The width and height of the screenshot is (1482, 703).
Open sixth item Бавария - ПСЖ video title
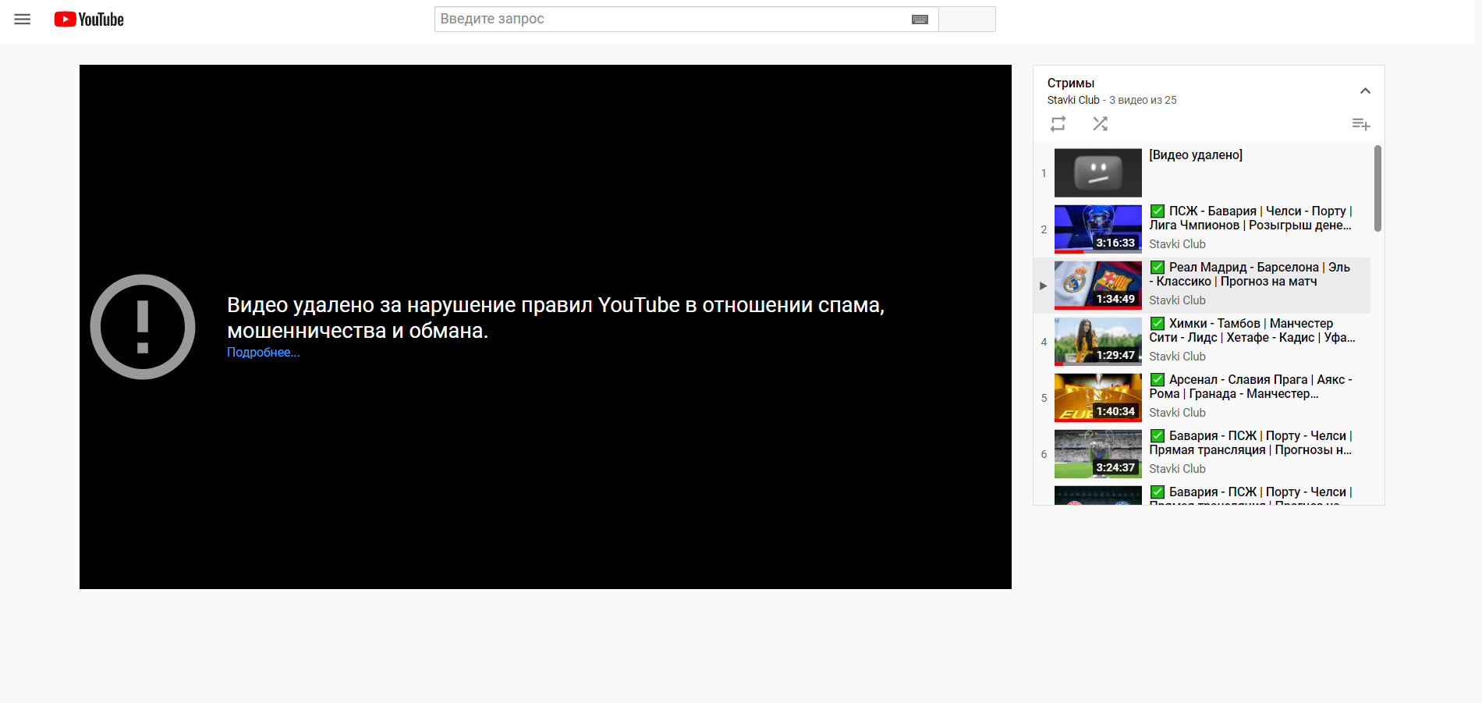click(1251, 443)
